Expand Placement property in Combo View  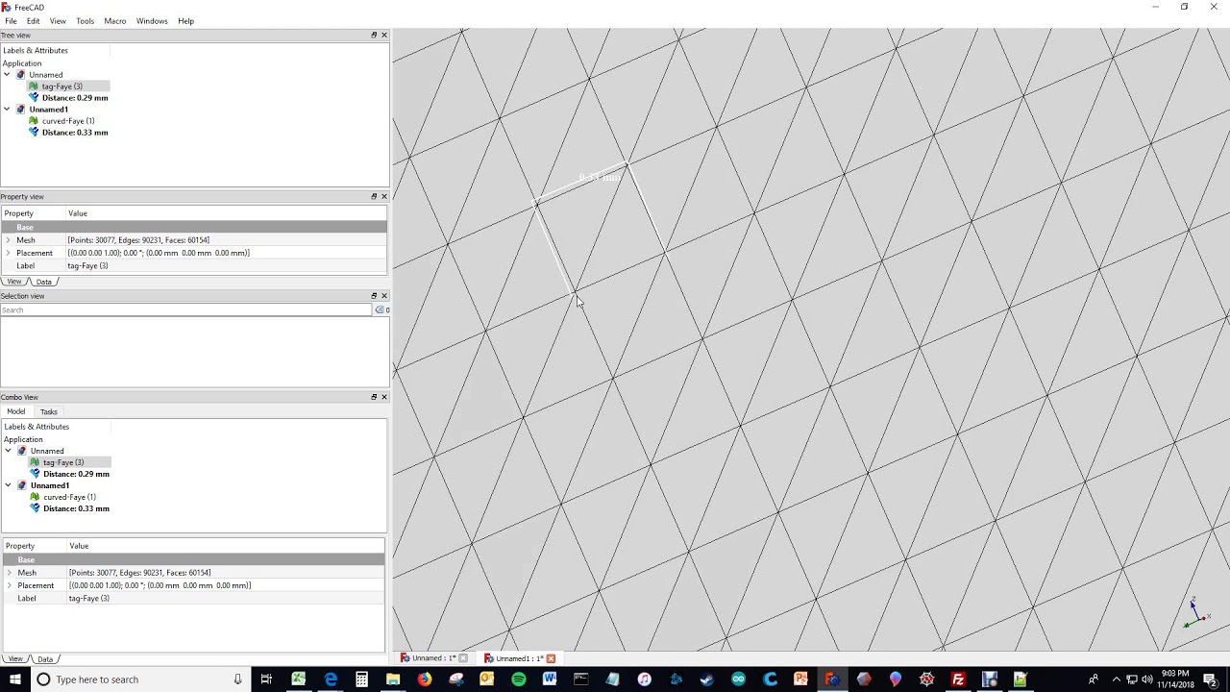pos(9,585)
